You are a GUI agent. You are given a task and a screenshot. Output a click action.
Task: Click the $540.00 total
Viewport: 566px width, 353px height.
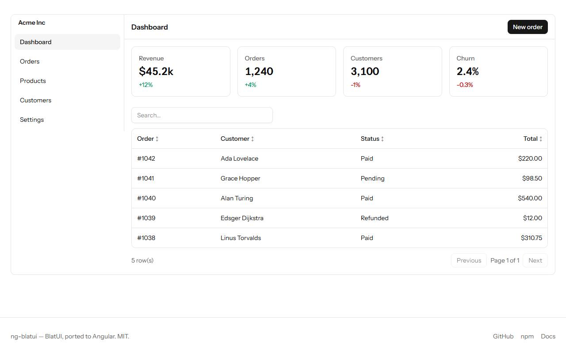530,198
